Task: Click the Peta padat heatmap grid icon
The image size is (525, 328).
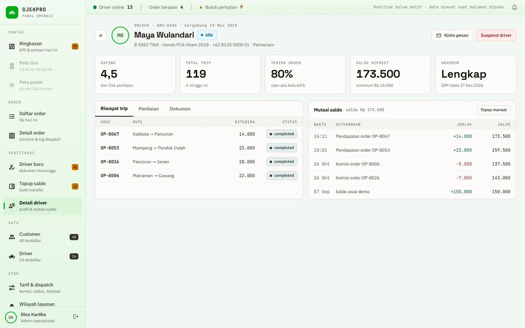Action: click(x=12, y=85)
